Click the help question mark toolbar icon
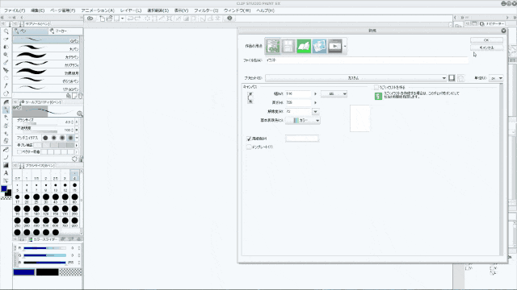517x290 pixels. pos(229,19)
